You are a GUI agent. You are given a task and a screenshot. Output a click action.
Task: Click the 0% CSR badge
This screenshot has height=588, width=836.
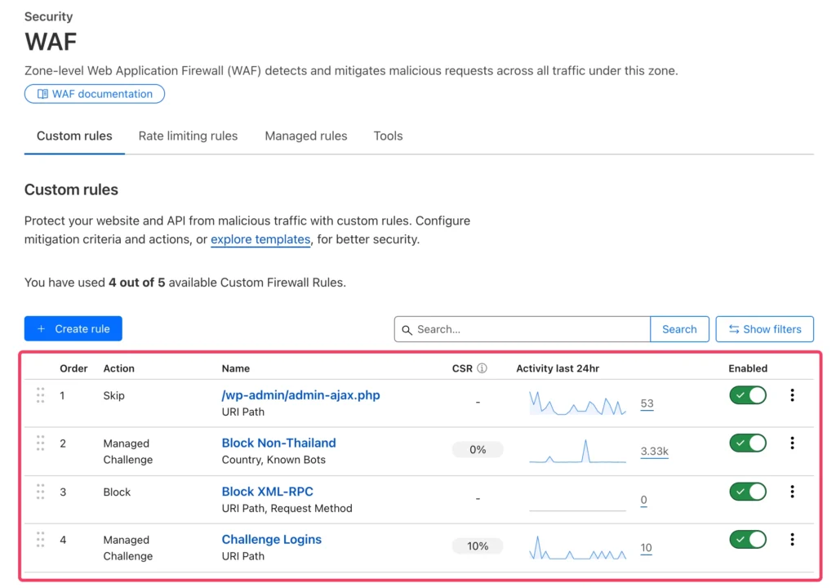(478, 450)
